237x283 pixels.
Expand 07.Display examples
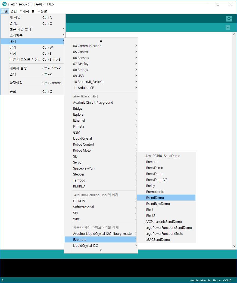pyautogui.click(x=101, y=64)
